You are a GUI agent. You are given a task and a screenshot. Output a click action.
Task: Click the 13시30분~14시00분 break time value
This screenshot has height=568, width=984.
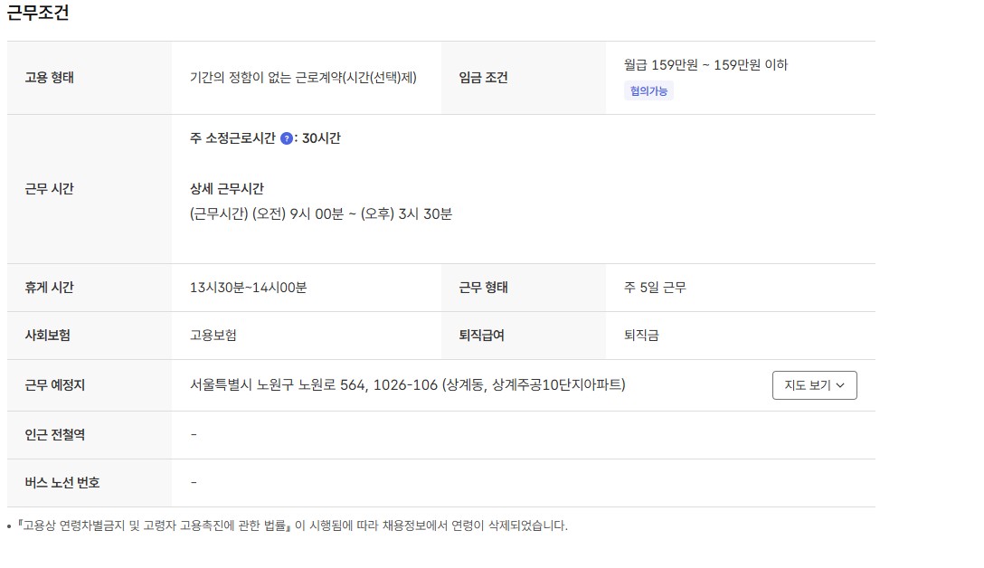coord(249,288)
